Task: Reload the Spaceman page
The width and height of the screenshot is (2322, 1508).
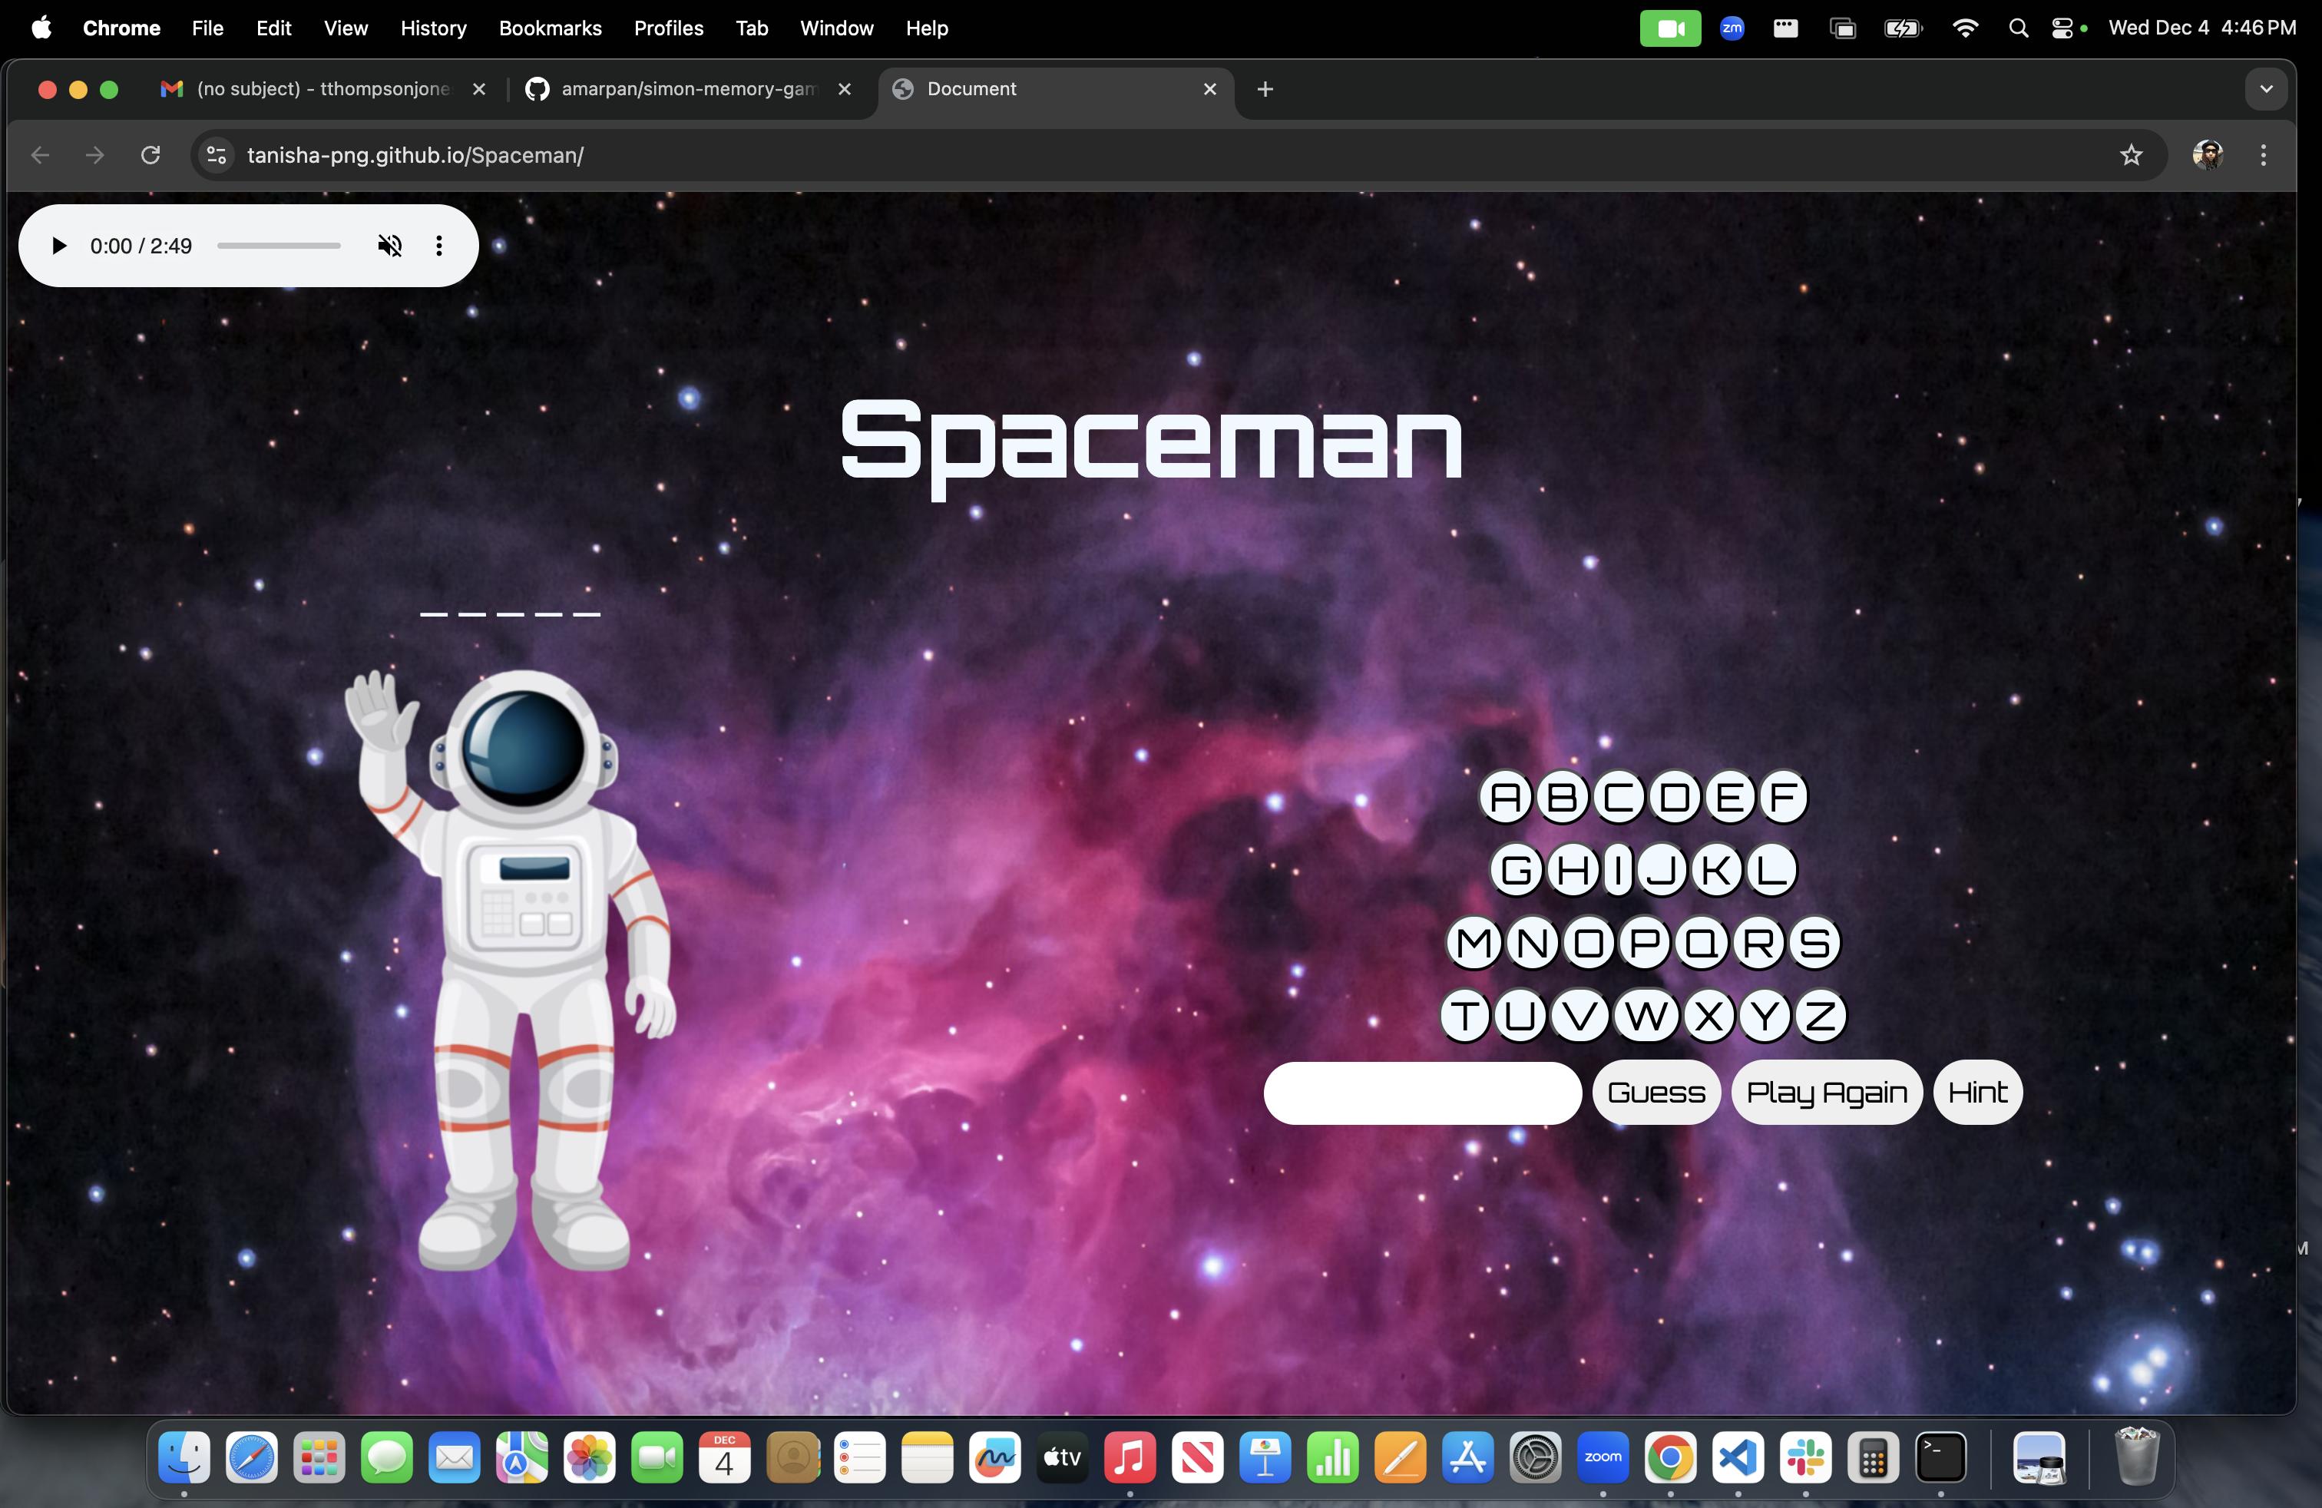Action: click(150, 155)
